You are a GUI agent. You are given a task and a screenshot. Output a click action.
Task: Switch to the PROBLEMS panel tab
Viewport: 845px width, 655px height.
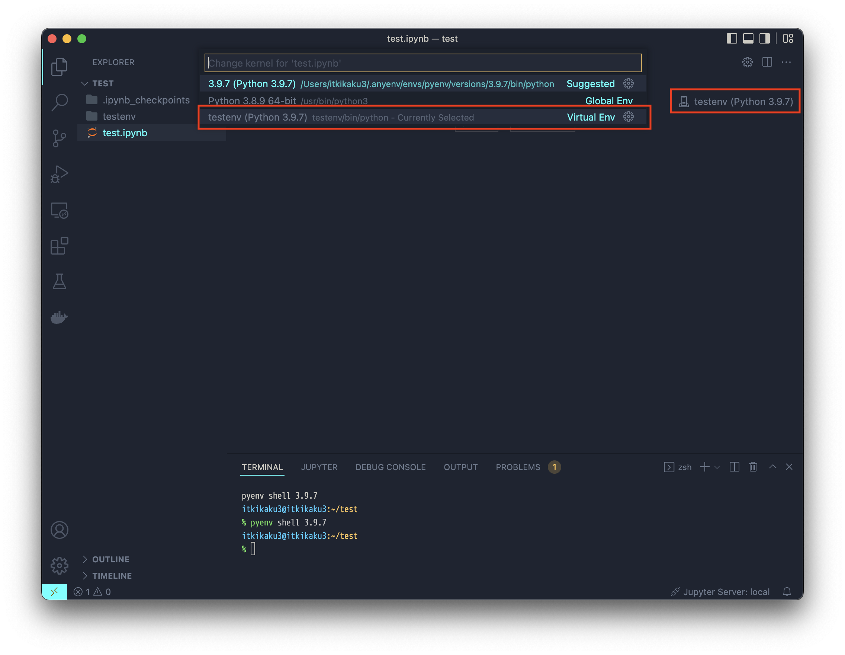(518, 467)
